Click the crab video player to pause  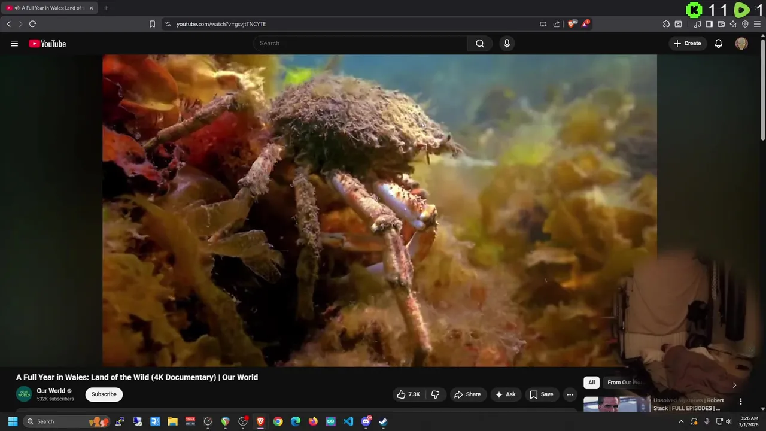click(379, 210)
